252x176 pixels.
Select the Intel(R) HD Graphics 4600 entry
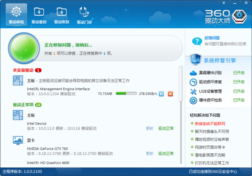click(x=48, y=162)
